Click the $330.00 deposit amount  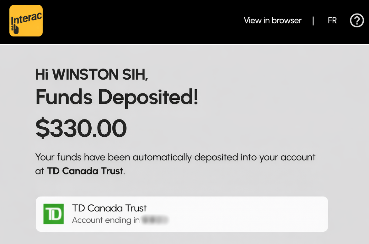(81, 129)
